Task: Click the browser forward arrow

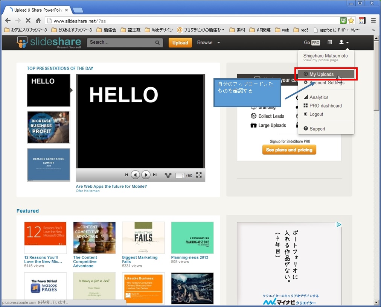Action: [x=18, y=21]
